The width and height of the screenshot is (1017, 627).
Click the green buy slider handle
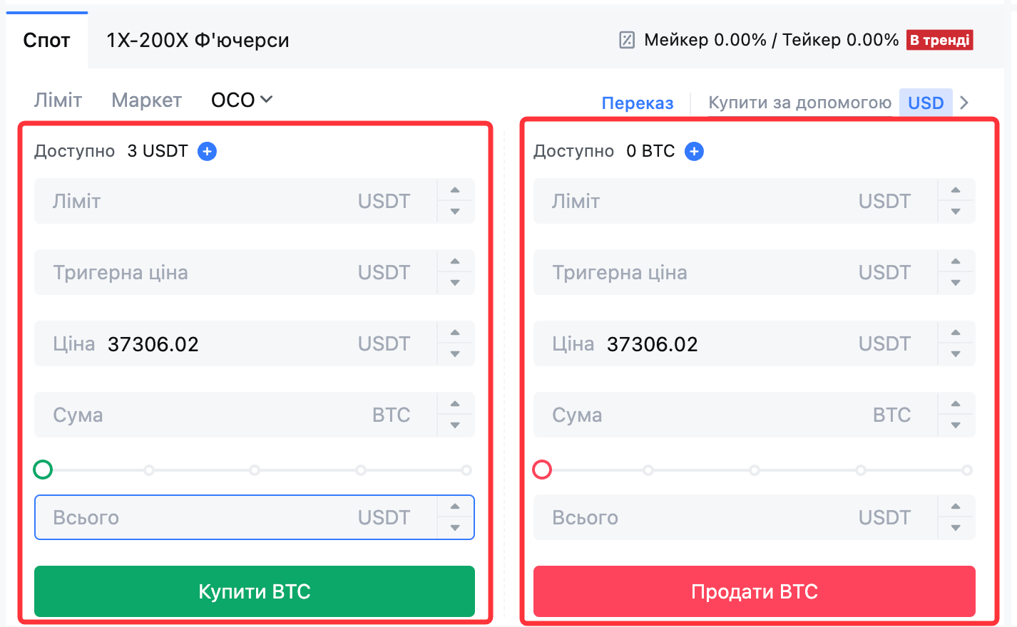pos(43,470)
